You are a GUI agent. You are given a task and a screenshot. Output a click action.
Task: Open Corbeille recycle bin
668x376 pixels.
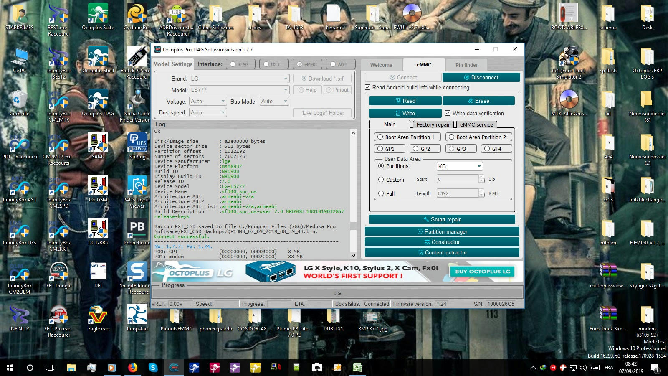pos(20,103)
